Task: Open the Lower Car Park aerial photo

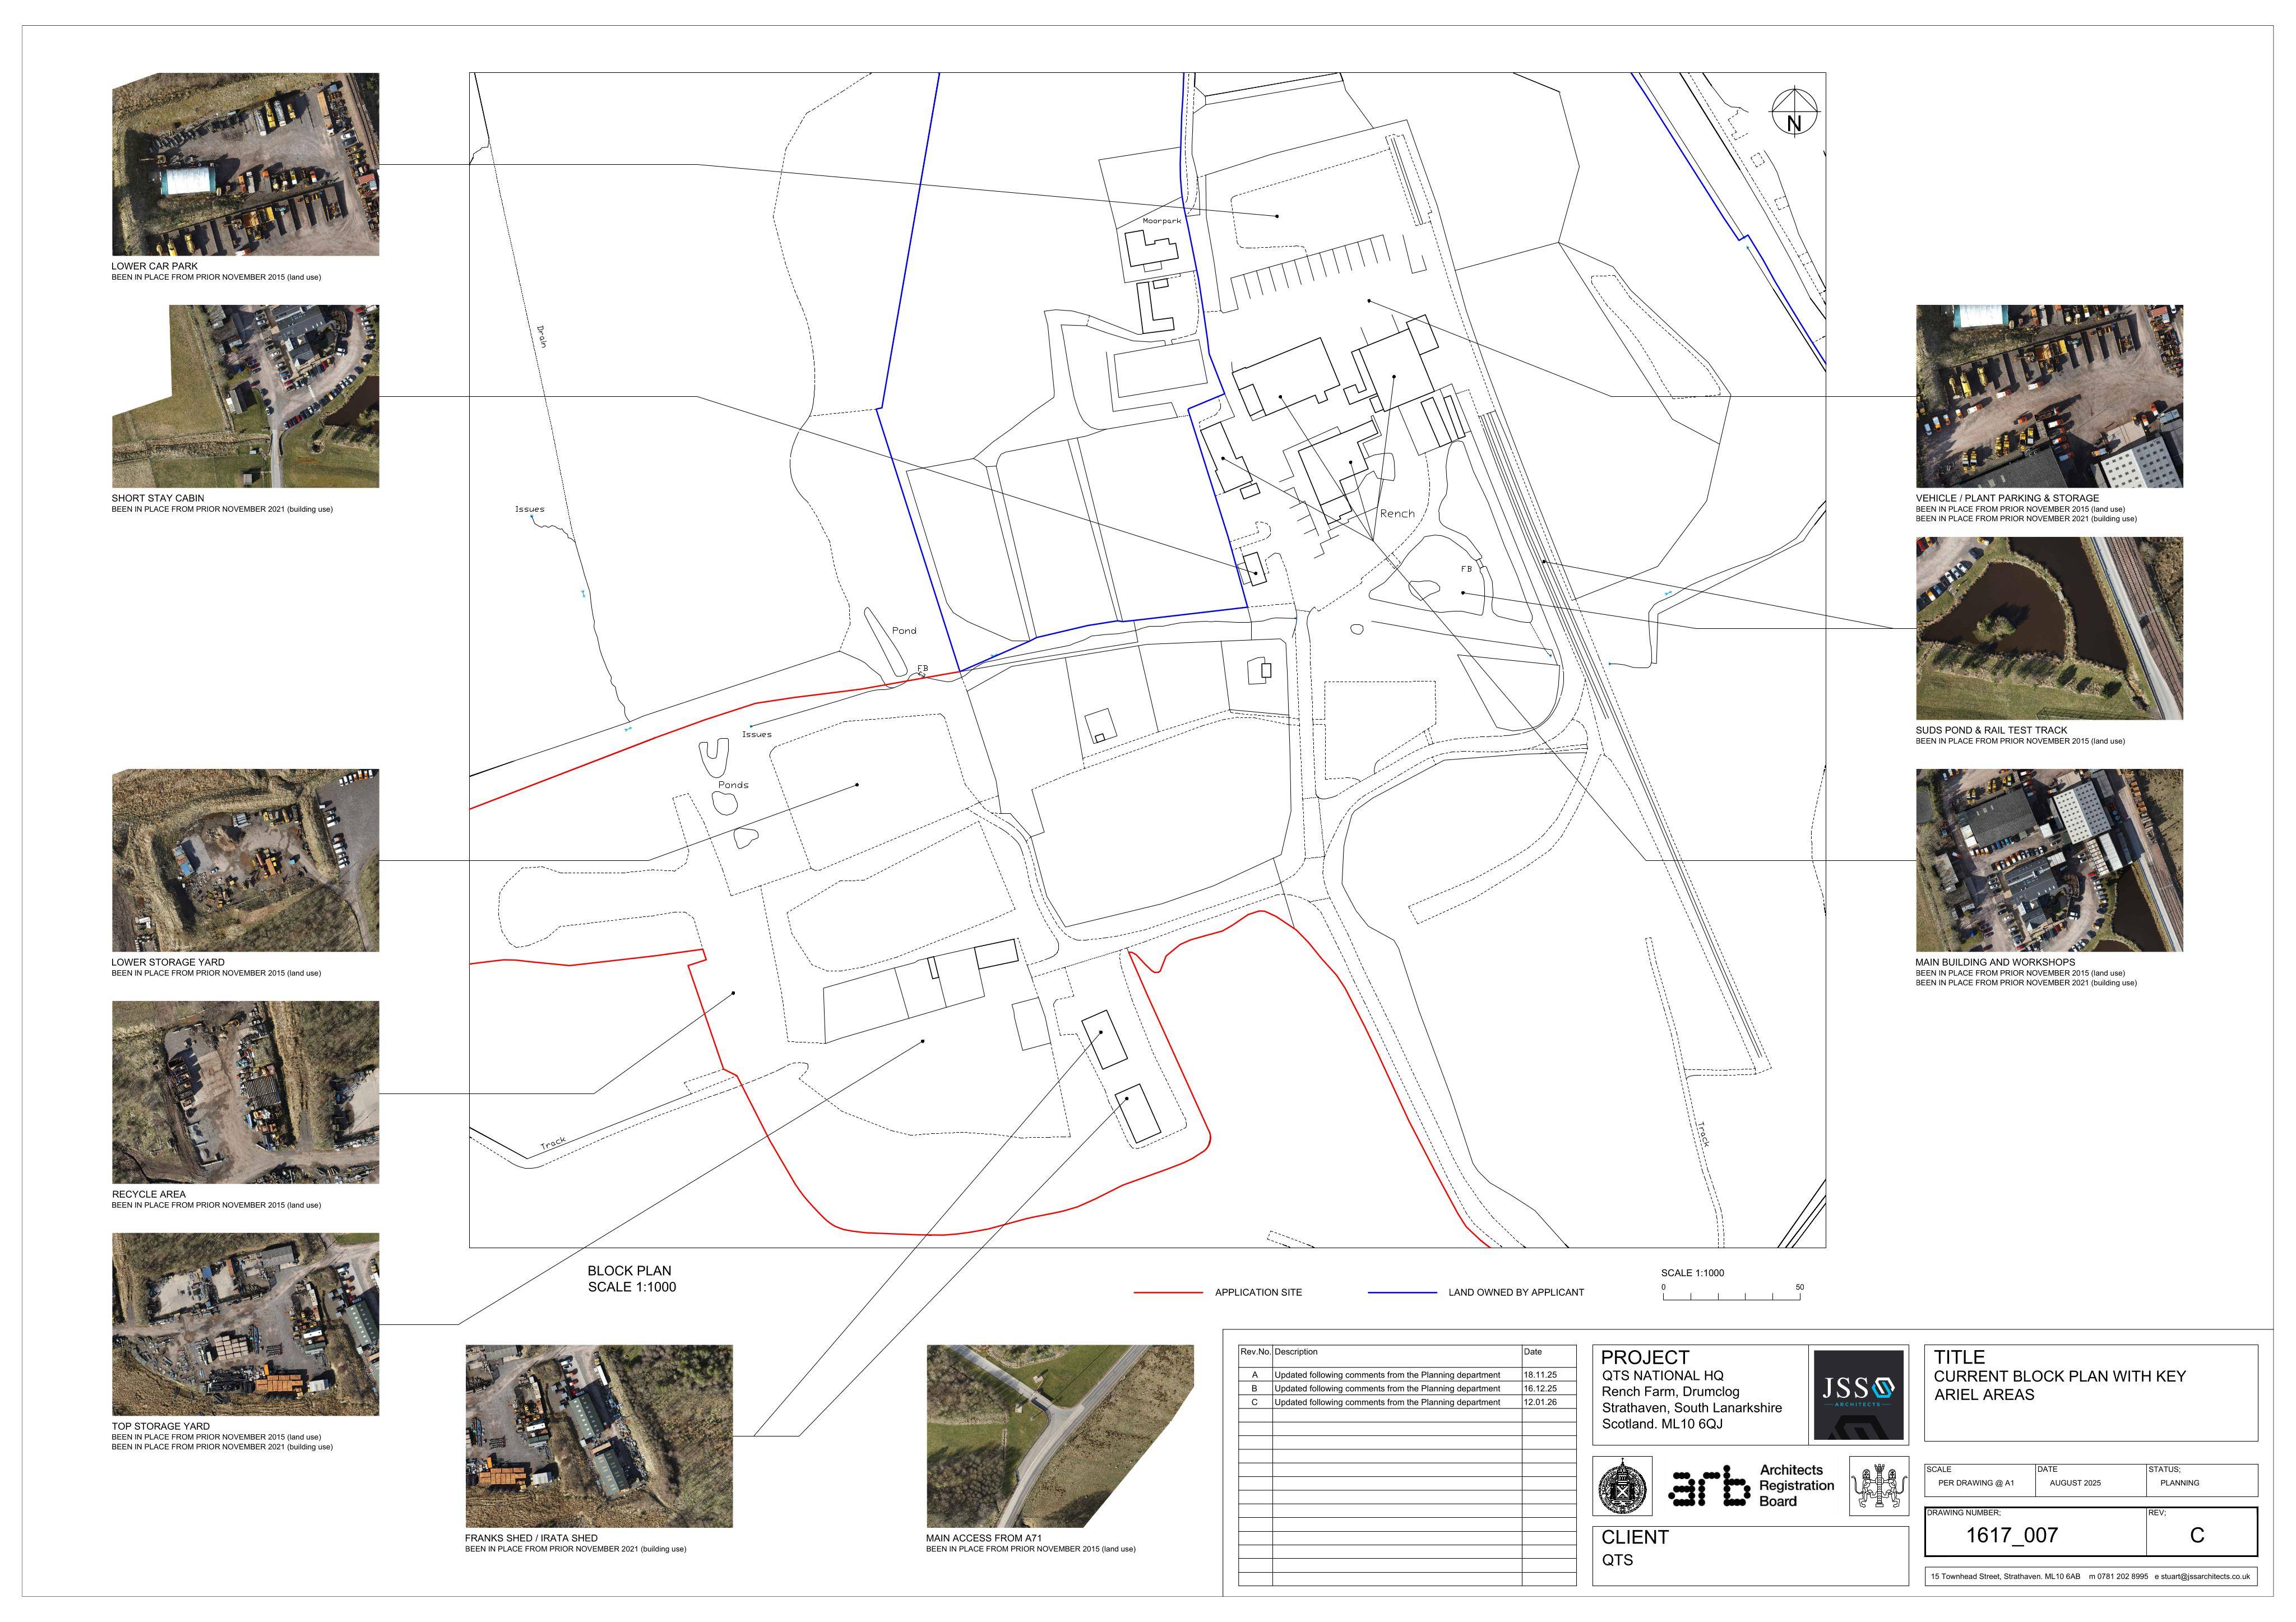Action: [x=245, y=164]
